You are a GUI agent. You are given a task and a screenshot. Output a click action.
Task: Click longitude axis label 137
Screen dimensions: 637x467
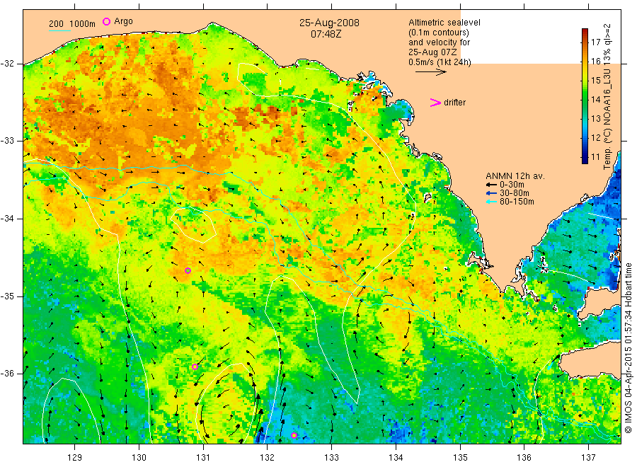tap(588, 458)
